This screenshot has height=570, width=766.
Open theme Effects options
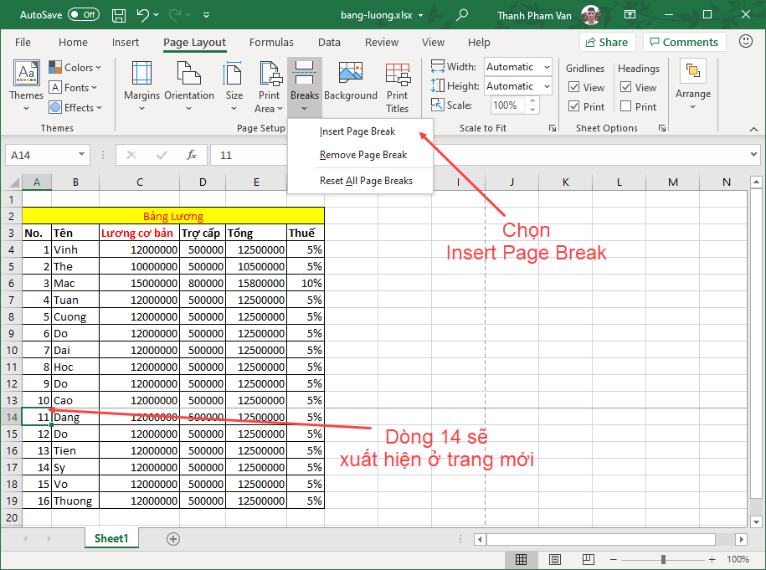pos(75,107)
